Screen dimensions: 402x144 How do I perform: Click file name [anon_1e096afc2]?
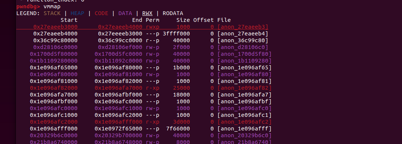click(x=244, y=122)
